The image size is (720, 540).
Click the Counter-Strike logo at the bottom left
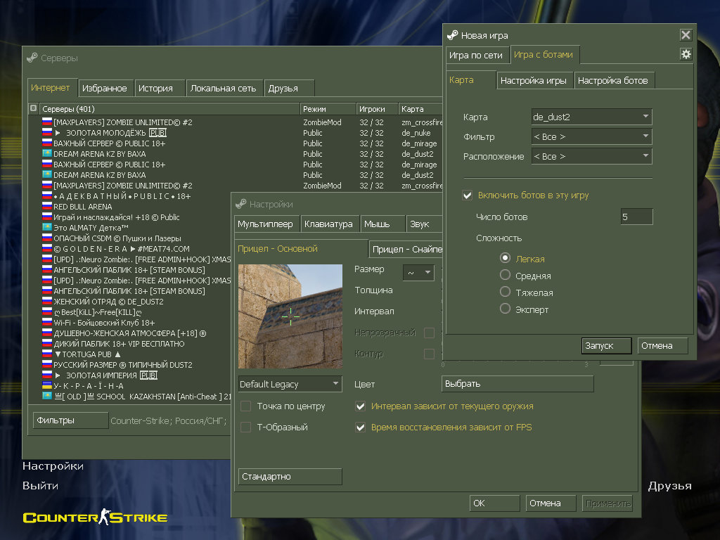[x=95, y=518]
